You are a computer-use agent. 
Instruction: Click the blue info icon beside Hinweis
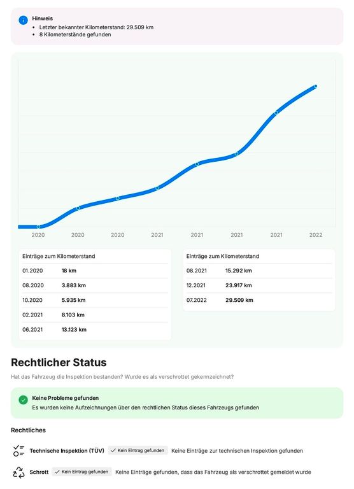click(23, 20)
